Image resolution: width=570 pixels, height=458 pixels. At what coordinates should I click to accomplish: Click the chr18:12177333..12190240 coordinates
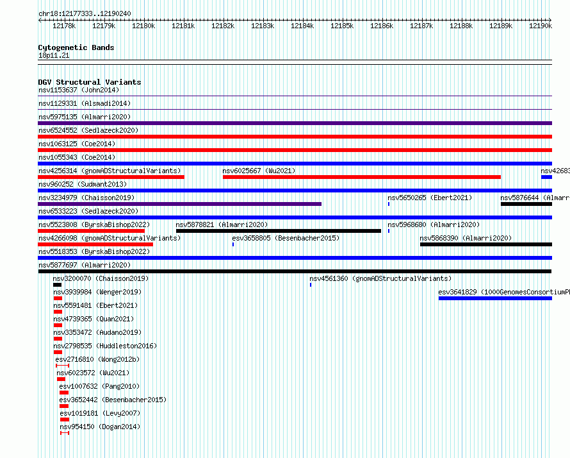click(85, 13)
